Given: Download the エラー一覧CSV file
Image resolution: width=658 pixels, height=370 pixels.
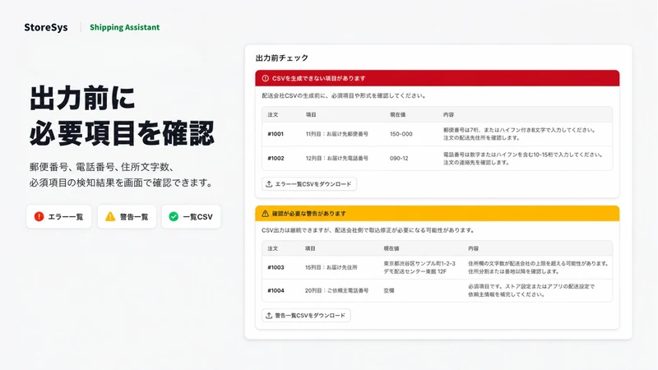Looking at the screenshot, I should click(309, 184).
